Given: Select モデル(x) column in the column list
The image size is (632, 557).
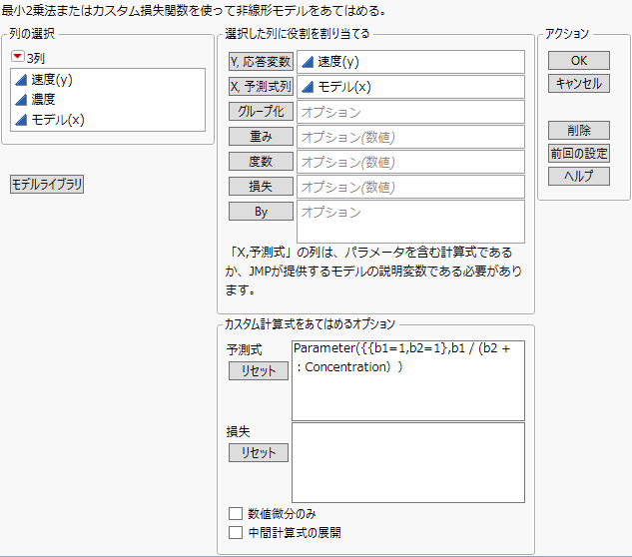Looking at the screenshot, I should (x=56, y=120).
